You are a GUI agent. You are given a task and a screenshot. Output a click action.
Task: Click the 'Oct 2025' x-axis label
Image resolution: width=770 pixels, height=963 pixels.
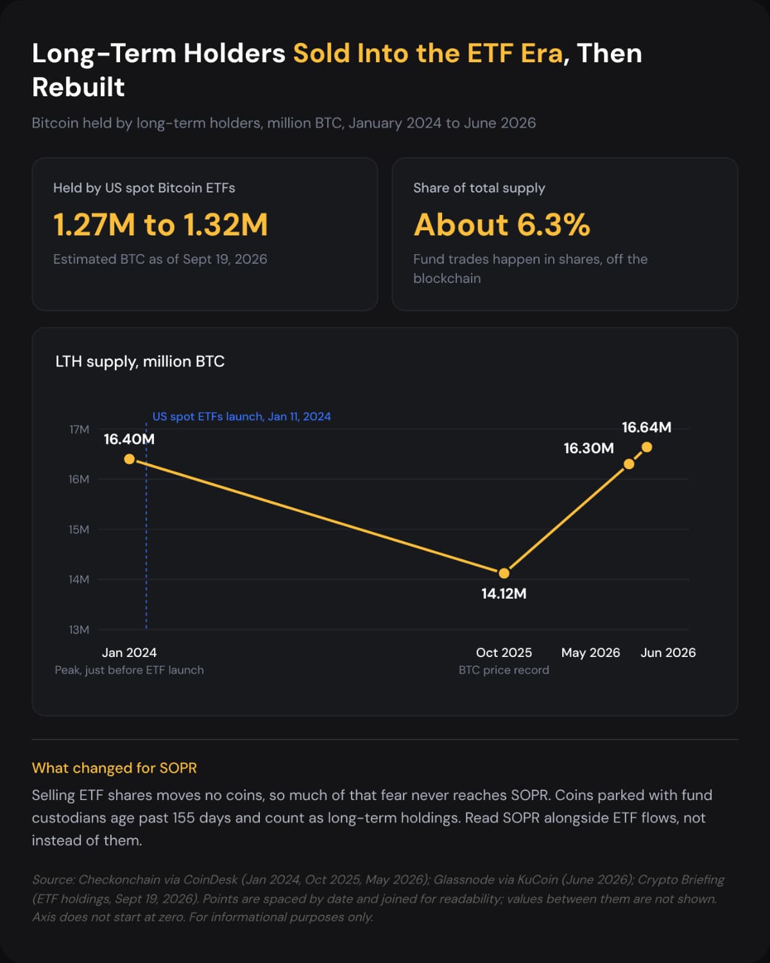[504, 652]
